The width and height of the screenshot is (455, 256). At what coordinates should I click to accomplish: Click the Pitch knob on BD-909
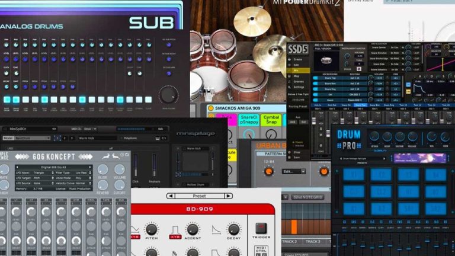pos(151,229)
